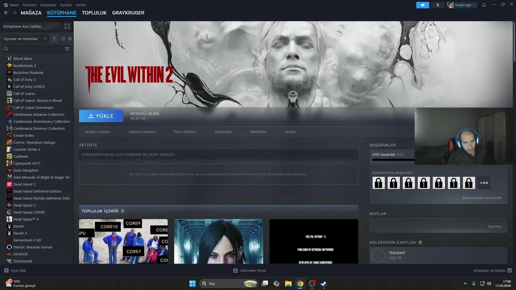Image resolution: width=516 pixels, height=290 pixels.
Task: Click the forward navigation arrow
Action: (15, 13)
